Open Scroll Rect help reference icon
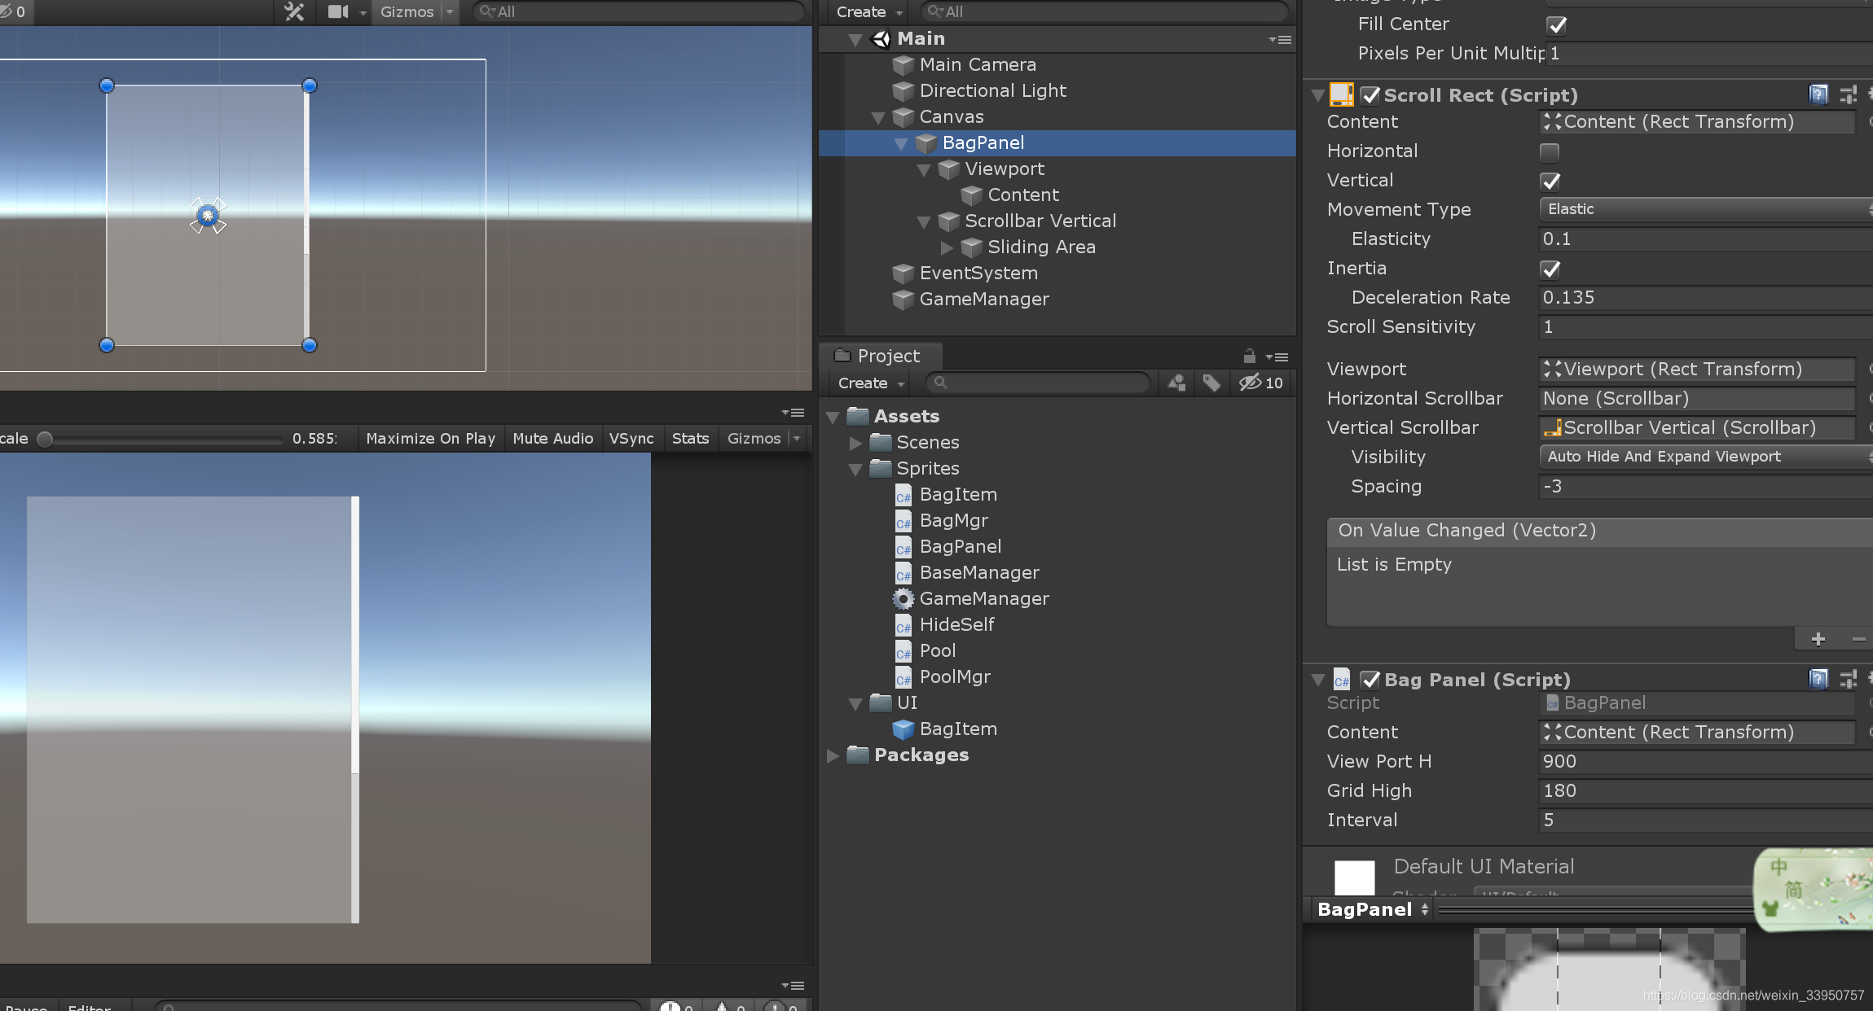This screenshot has width=1873, height=1011. point(1818,94)
